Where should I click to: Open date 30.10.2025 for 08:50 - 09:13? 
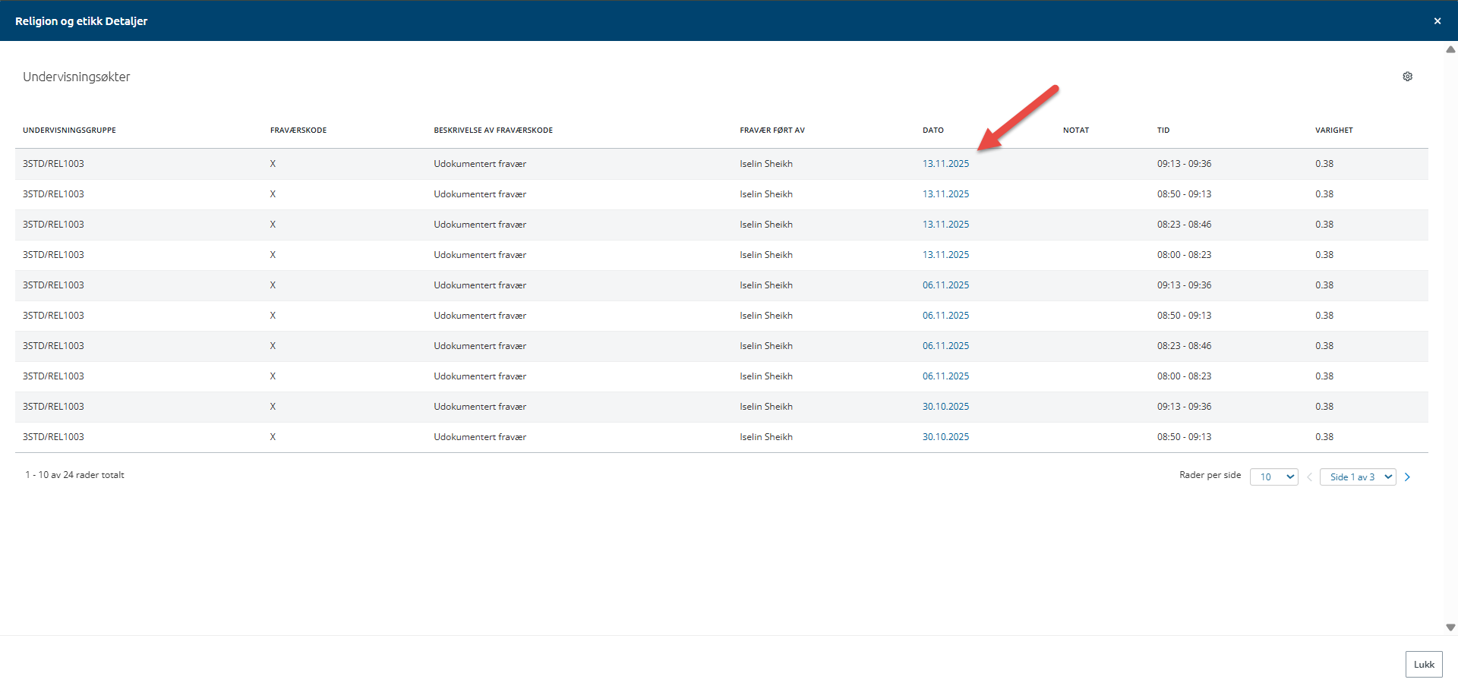point(945,437)
